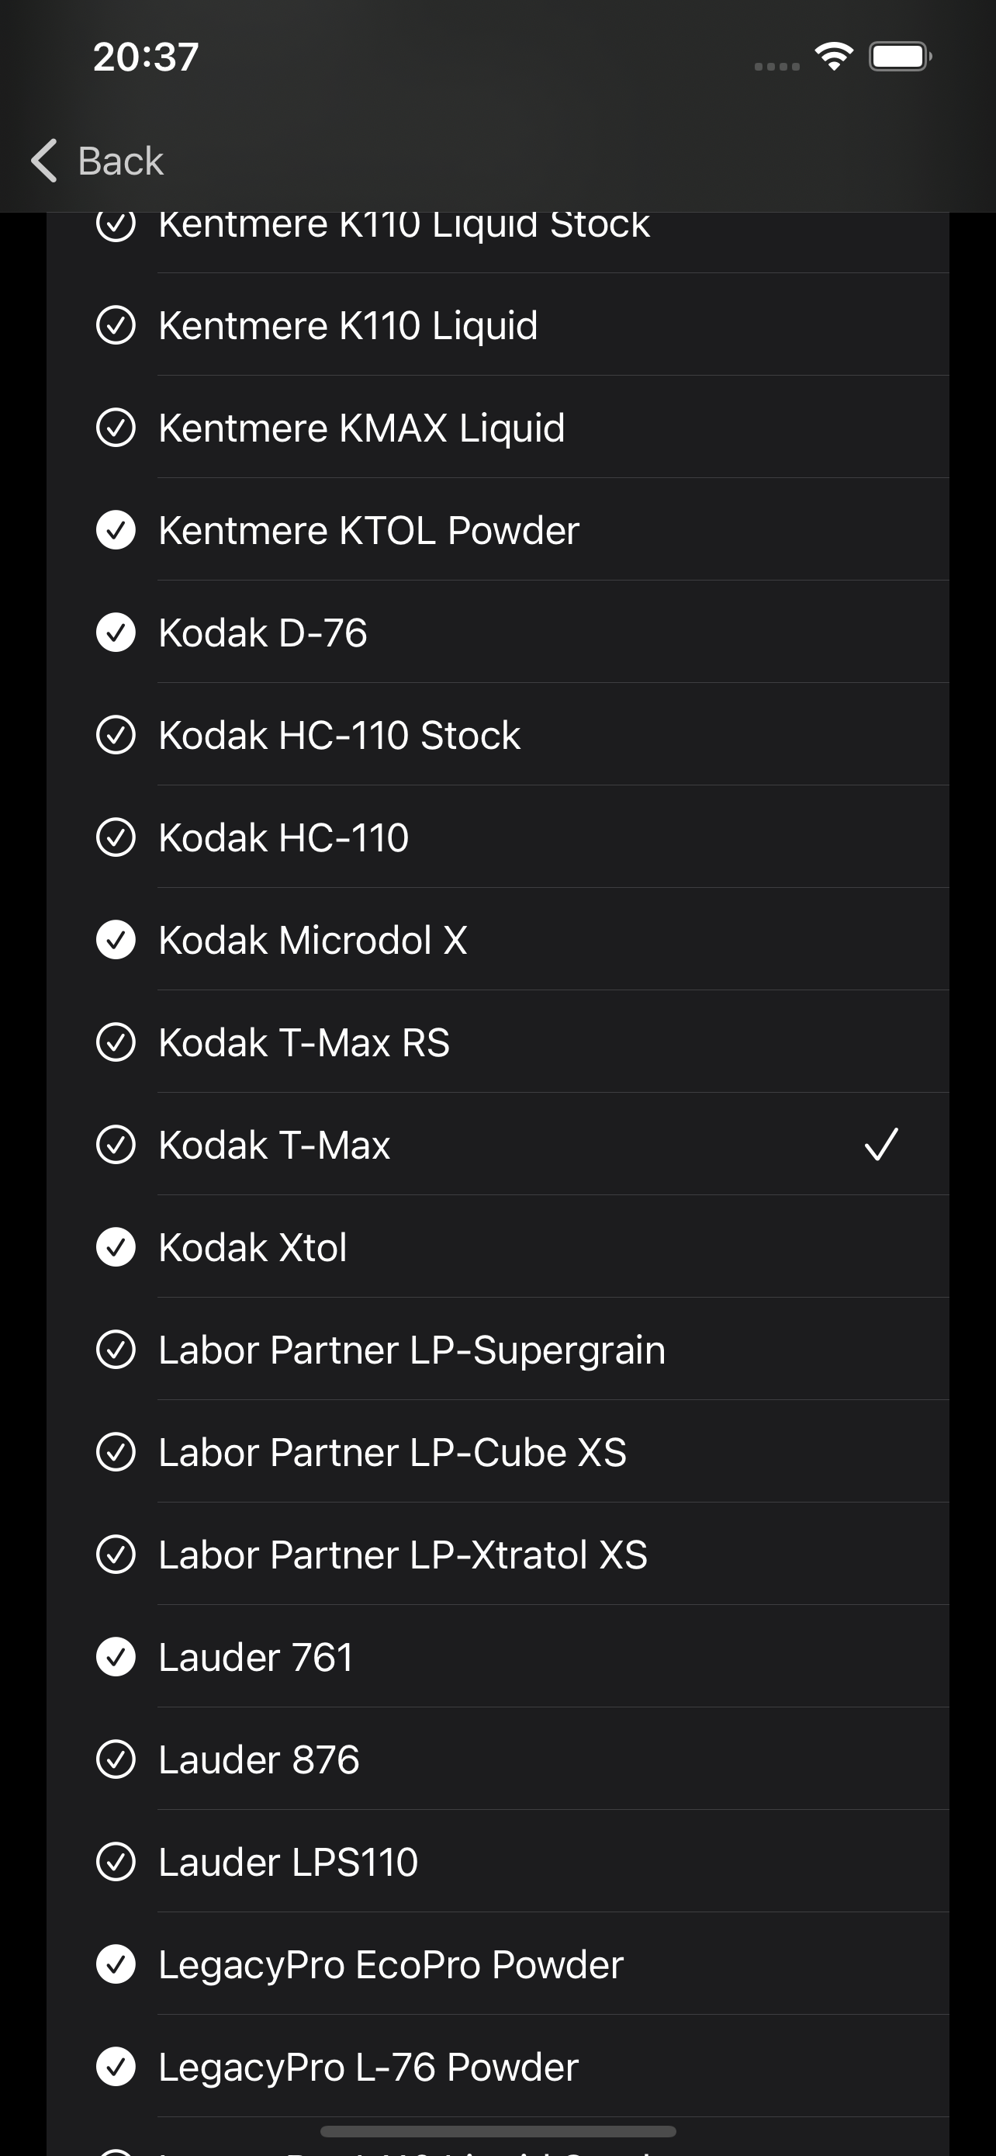Toggle the Kentmere KMAX Liquid circle checkmark
The width and height of the screenshot is (996, 2156).
pos(116,428)
